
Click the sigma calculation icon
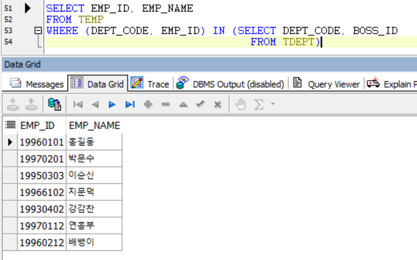(258, 104)
